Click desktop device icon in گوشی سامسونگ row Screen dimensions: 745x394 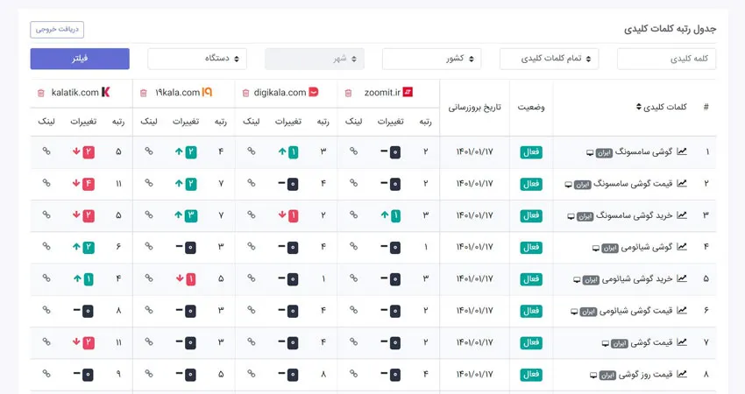590,153
